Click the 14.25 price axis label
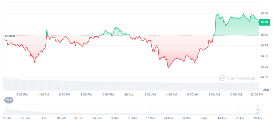This screenshot has width=273, height=125. [x=264, y=67]
